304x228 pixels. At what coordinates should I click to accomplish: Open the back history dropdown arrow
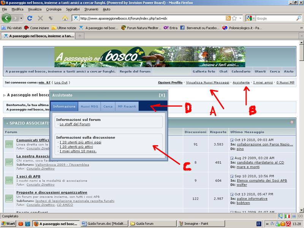(x=21, y=18)
